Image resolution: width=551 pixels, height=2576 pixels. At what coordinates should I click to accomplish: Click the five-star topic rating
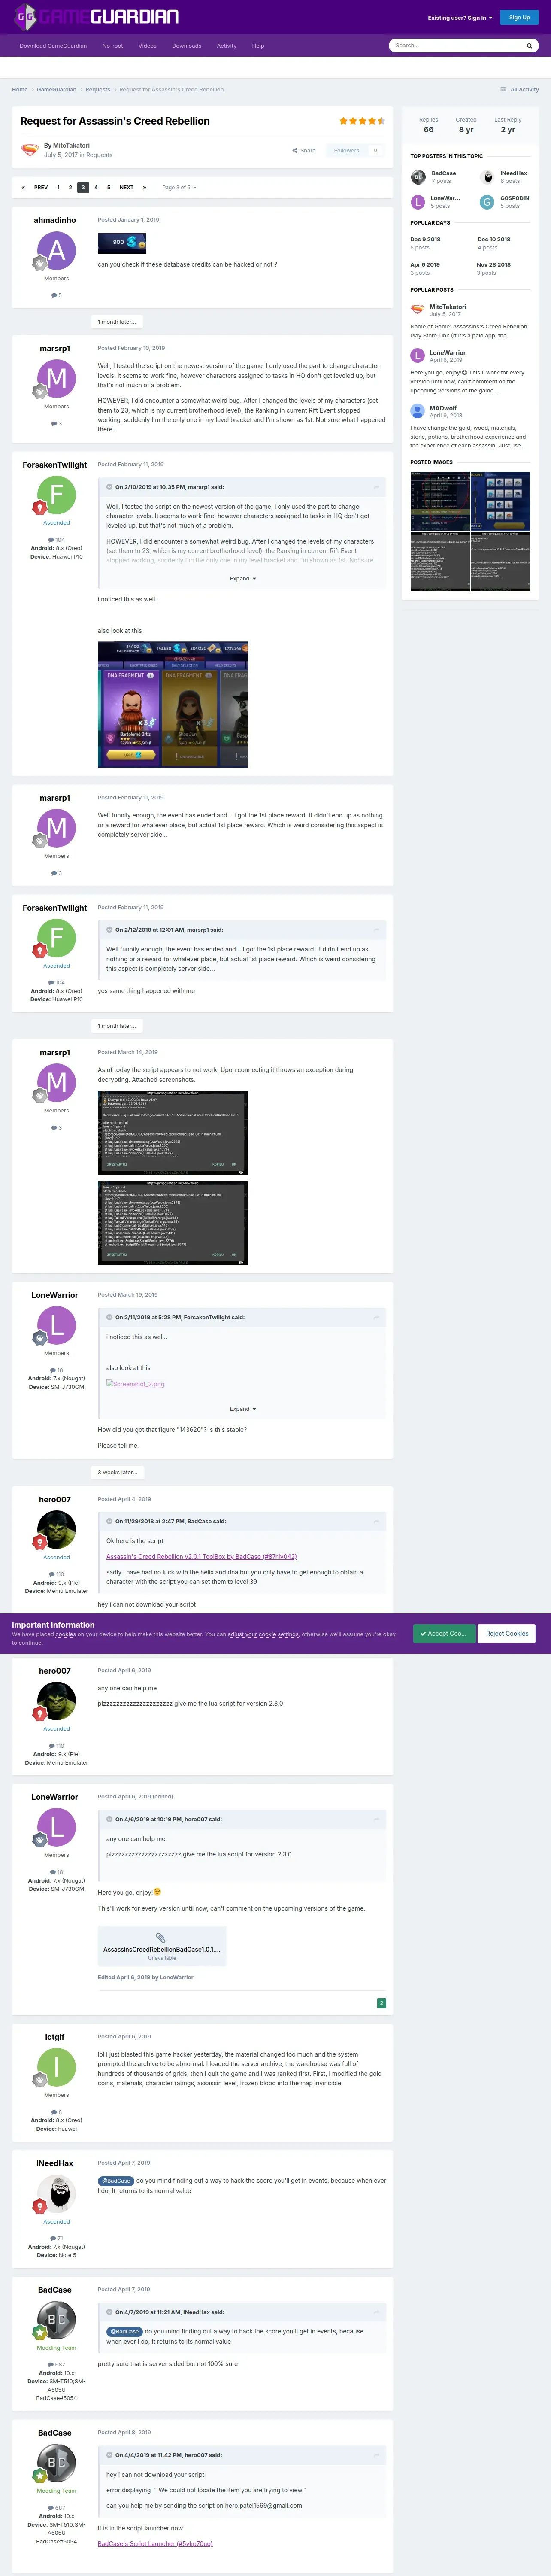click(362, 121)
